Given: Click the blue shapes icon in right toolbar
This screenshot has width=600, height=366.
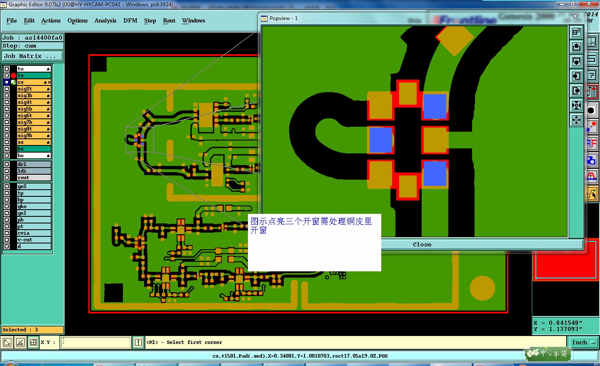Looking at the screenshot, I should pos(592,160).
